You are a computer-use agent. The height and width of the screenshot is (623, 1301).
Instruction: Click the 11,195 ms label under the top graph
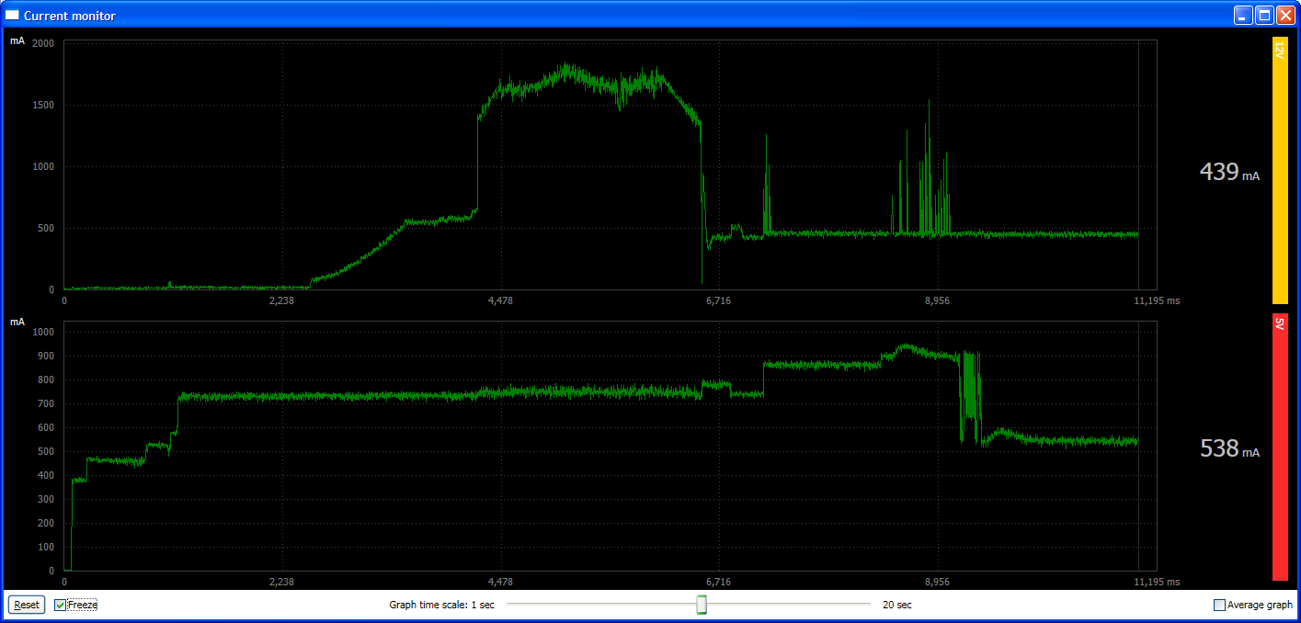pyautogui.click(x=1158, y=300)
